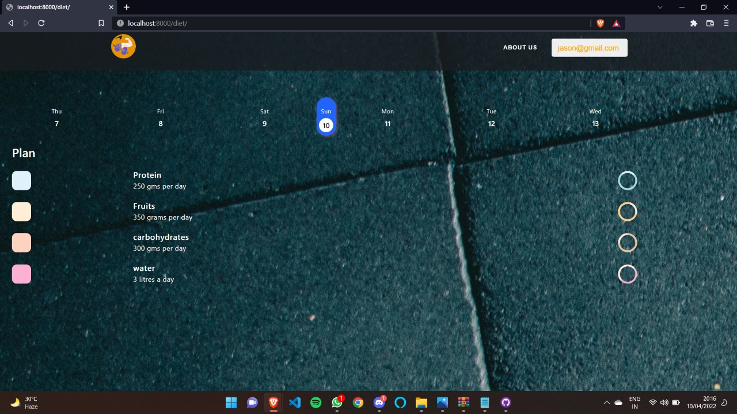Mark Protein goal circle as done
The width and height of the screenshot is (737, 414).
coord(628,181)
